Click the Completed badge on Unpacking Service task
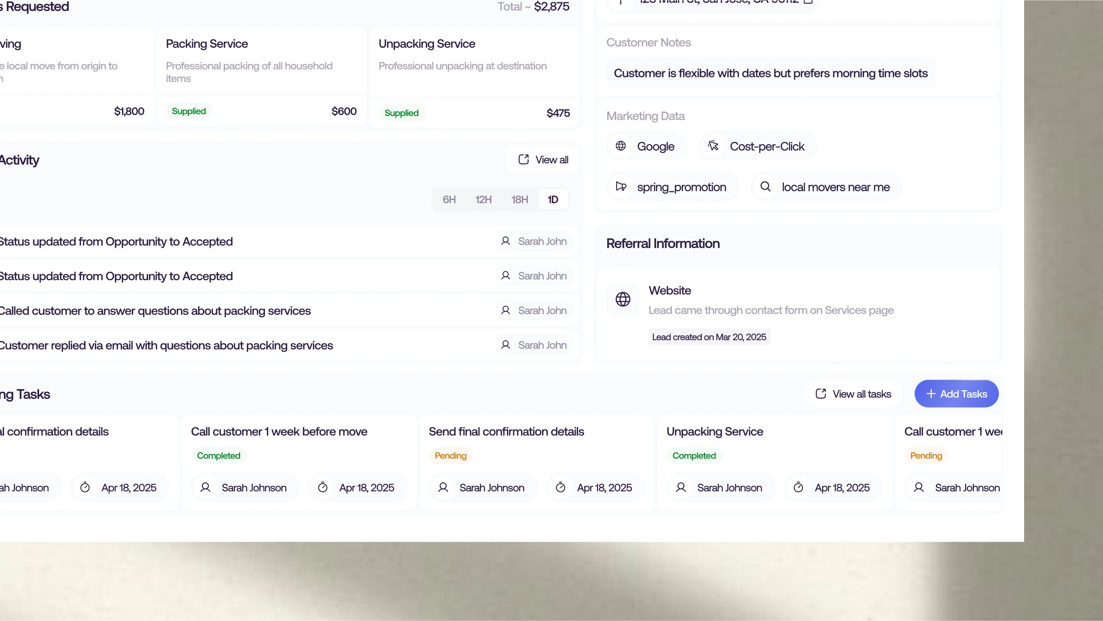 pos(694,455)
